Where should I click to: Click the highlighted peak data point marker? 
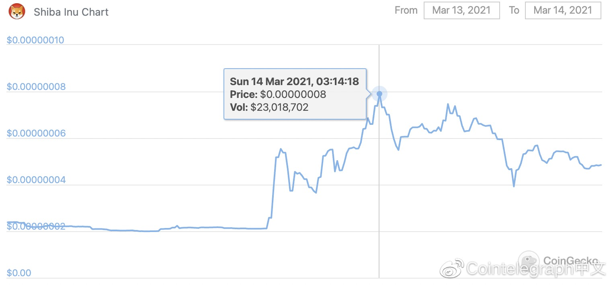[x=379, y=94]
